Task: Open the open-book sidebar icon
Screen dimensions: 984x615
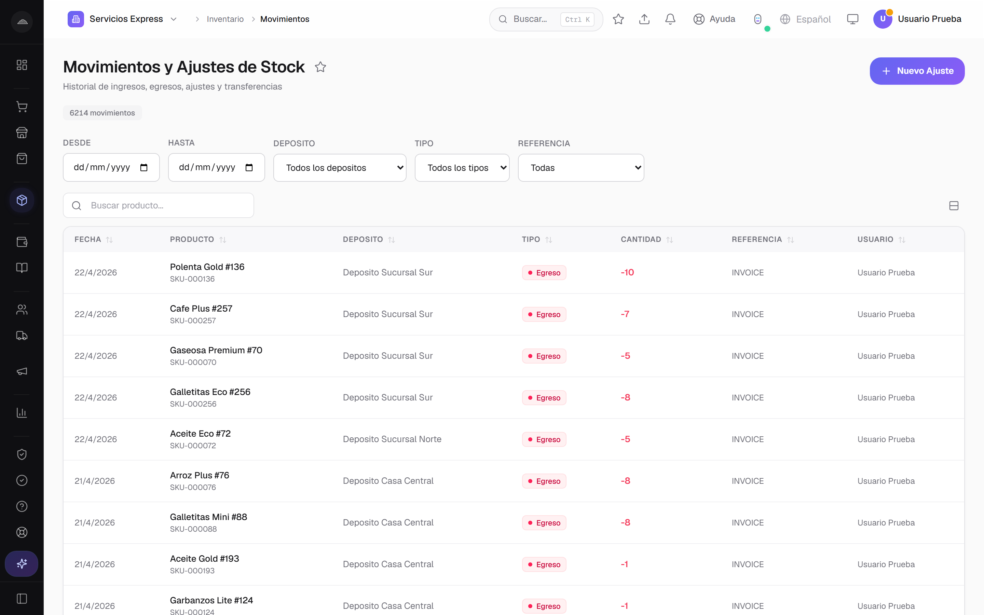Action: point(22,268)
